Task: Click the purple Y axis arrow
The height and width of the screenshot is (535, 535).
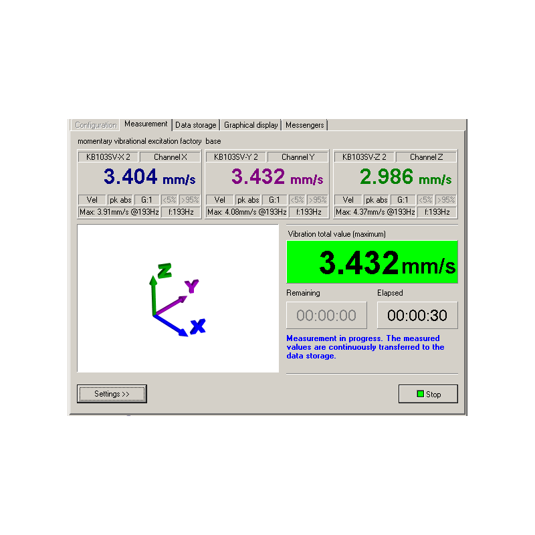Action: click(x=171, y=305)
